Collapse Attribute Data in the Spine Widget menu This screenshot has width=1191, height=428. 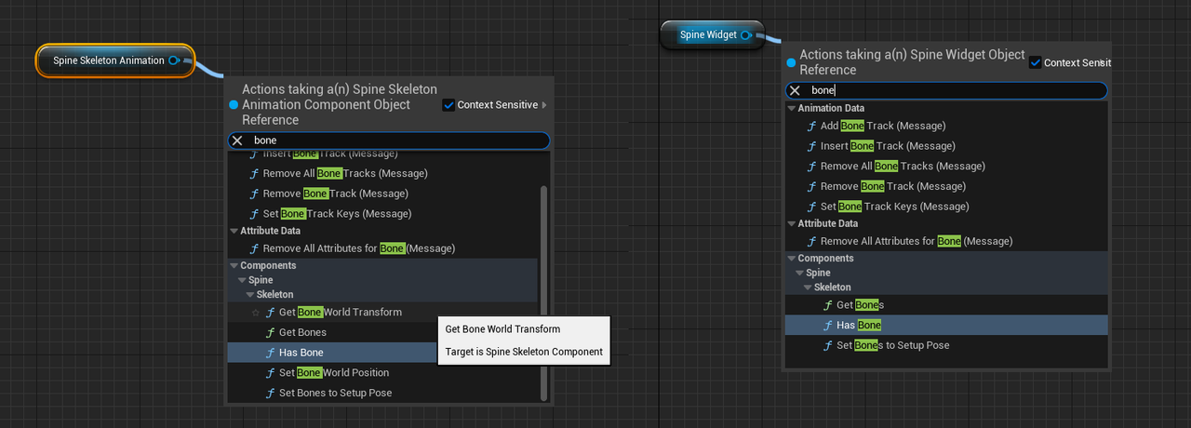point(791,223)
